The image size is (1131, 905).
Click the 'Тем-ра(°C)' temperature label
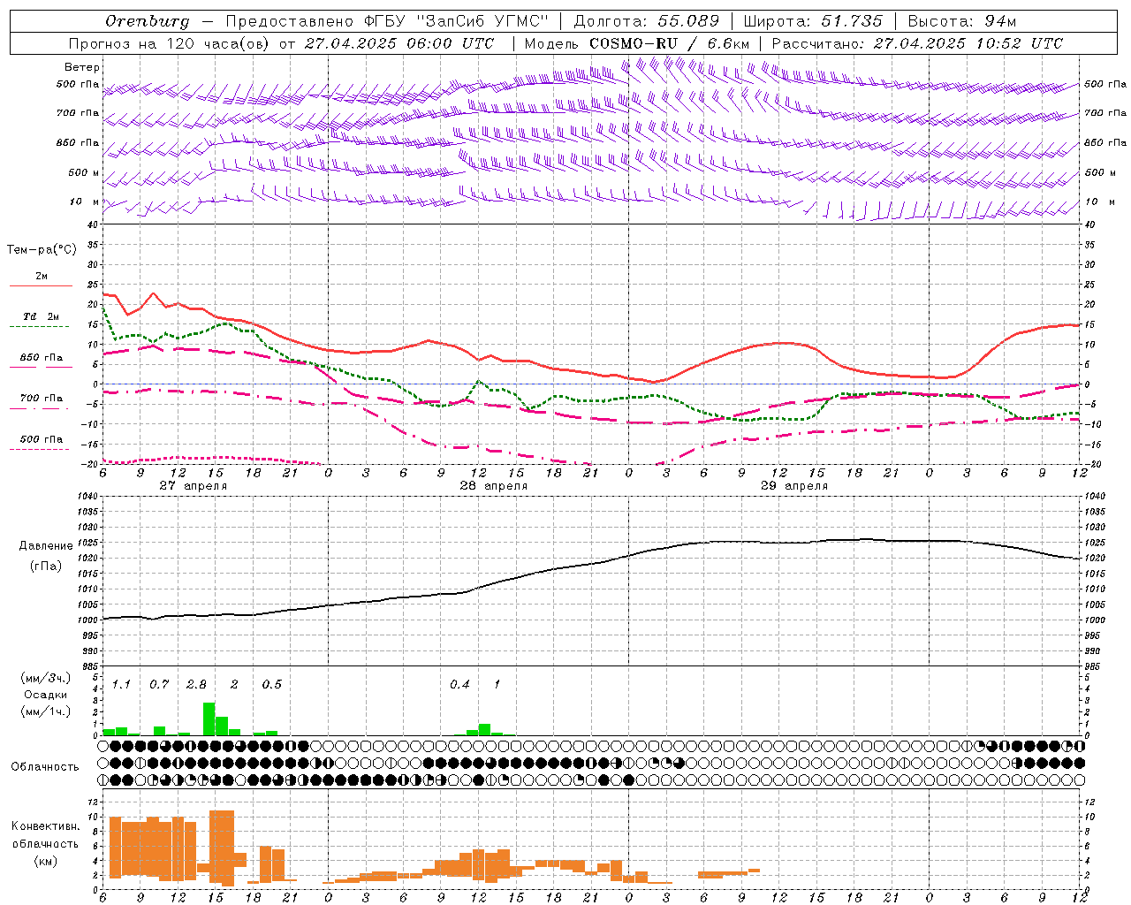42,250
